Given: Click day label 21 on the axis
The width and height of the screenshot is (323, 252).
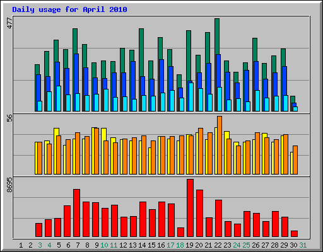Looking at the screenshot, I should point(208,245).
